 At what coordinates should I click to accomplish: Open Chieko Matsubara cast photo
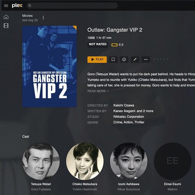(x=85, y=161)
